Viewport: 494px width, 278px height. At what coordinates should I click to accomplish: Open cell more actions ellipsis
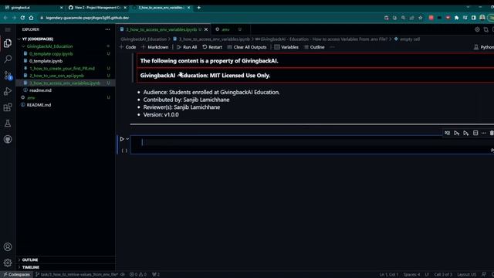click(x=484, y=133)
